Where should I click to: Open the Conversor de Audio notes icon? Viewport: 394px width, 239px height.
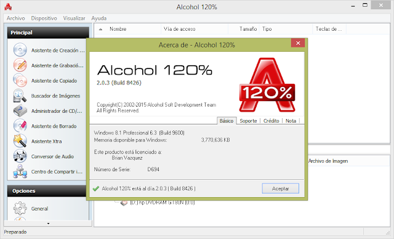click(20, 156)
